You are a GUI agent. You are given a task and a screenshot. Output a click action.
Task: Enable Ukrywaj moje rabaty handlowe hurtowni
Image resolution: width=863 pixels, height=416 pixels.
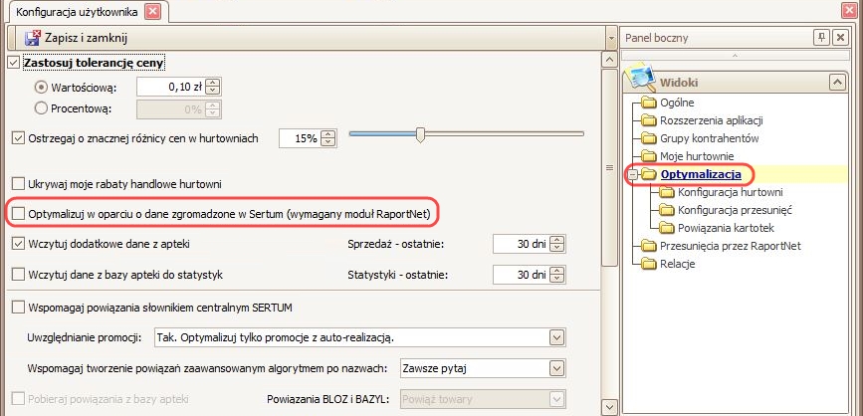tap(17, 184)
